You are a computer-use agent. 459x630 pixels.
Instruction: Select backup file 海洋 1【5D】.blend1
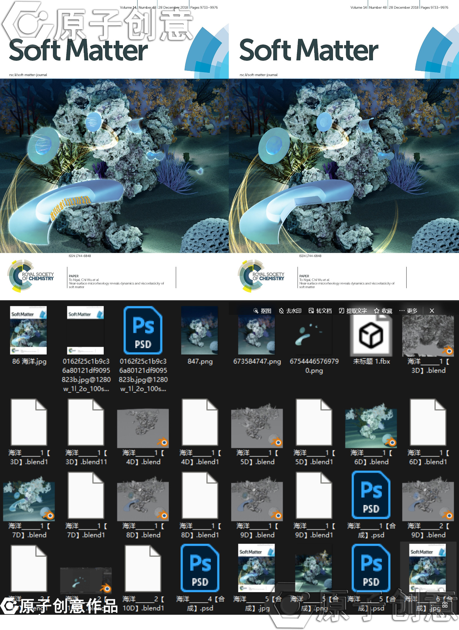314,422
